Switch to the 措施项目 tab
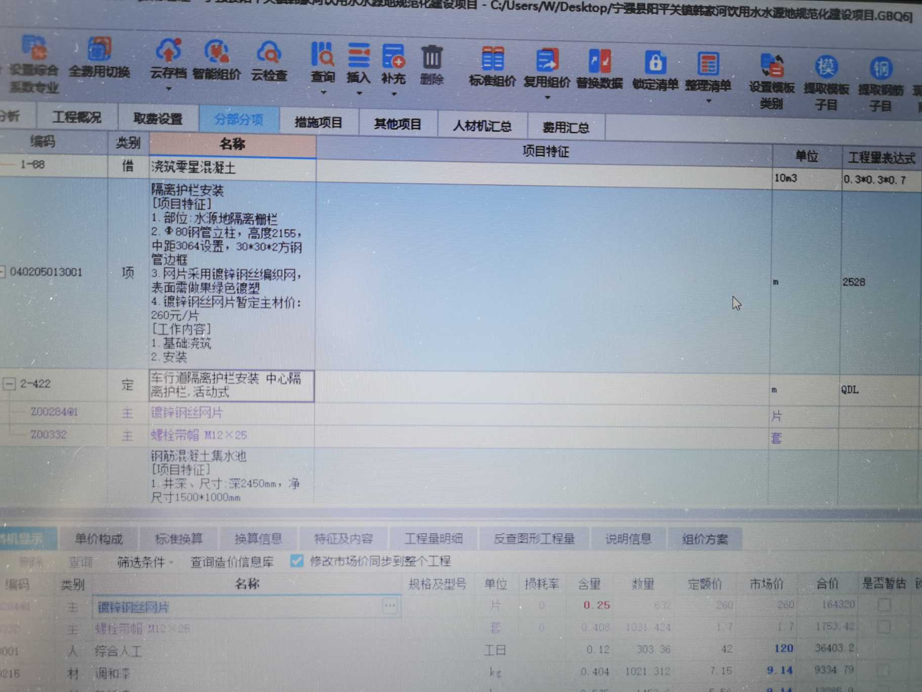 [x=318, y=122]
